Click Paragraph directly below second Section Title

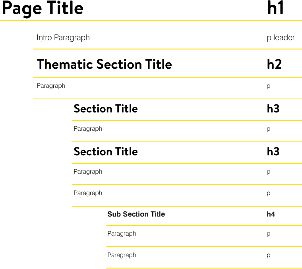[88, 172]
